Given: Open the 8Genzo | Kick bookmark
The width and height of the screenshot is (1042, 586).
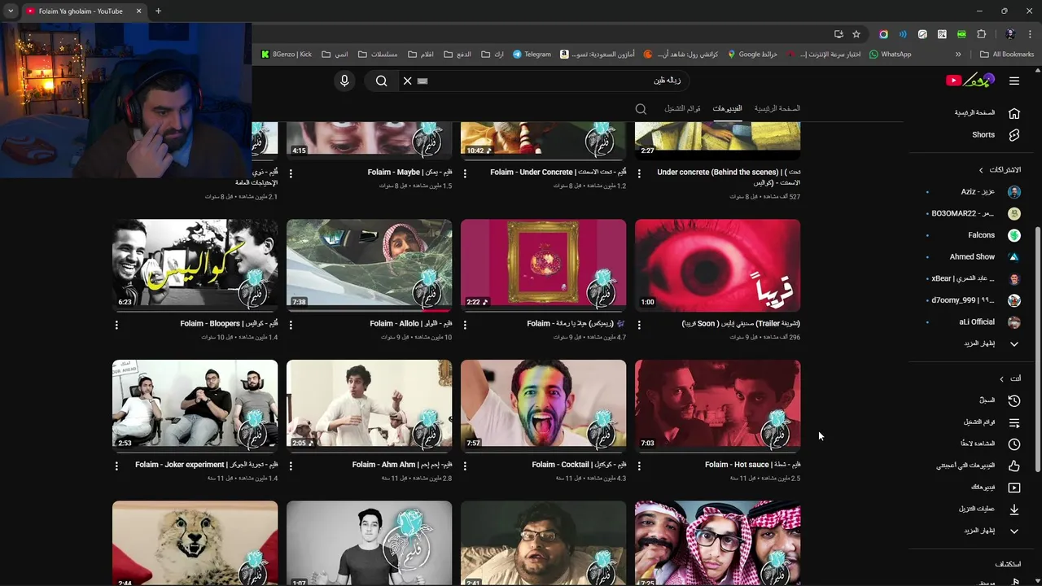Looking at the screenshot, I should (x=287, y=55).
